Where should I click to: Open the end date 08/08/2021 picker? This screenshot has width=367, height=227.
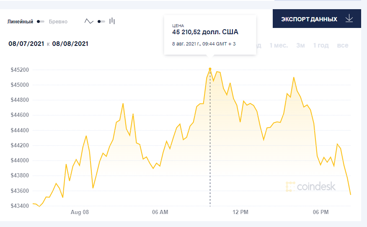point(70,44)
